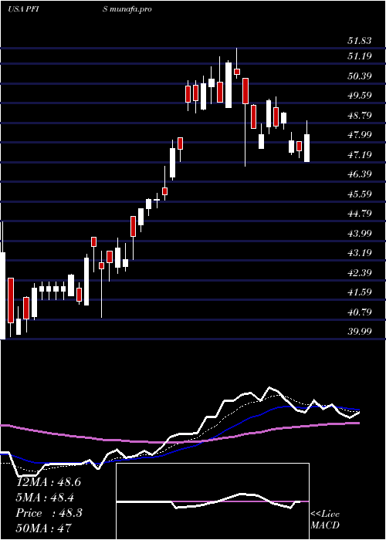The image size is (386, 540).
Task: Click the 43.99 price label
Action: (x=359, y=234)
